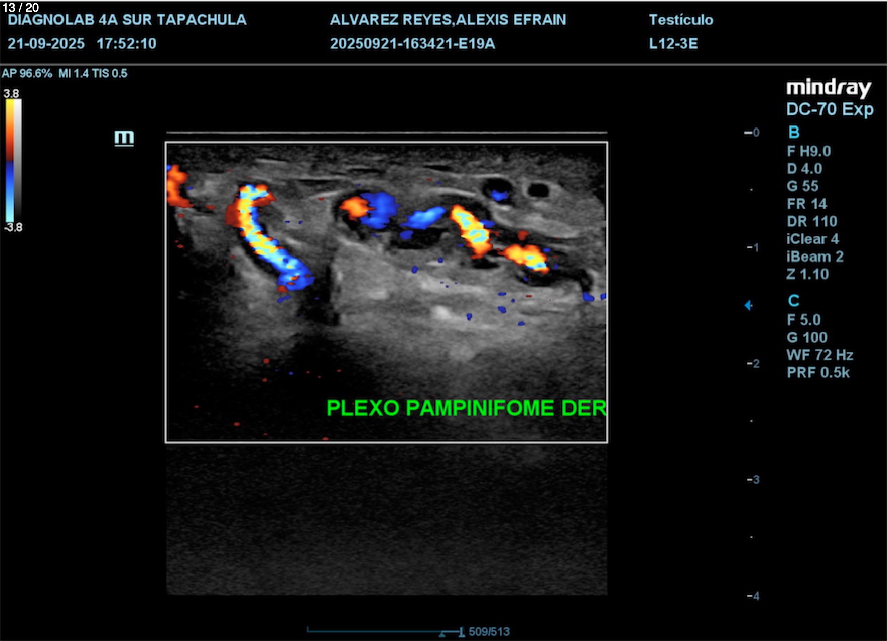This screenshot has width=887, height=641.
Task: Click the Testículo exam type label
Action: [680, 20]
